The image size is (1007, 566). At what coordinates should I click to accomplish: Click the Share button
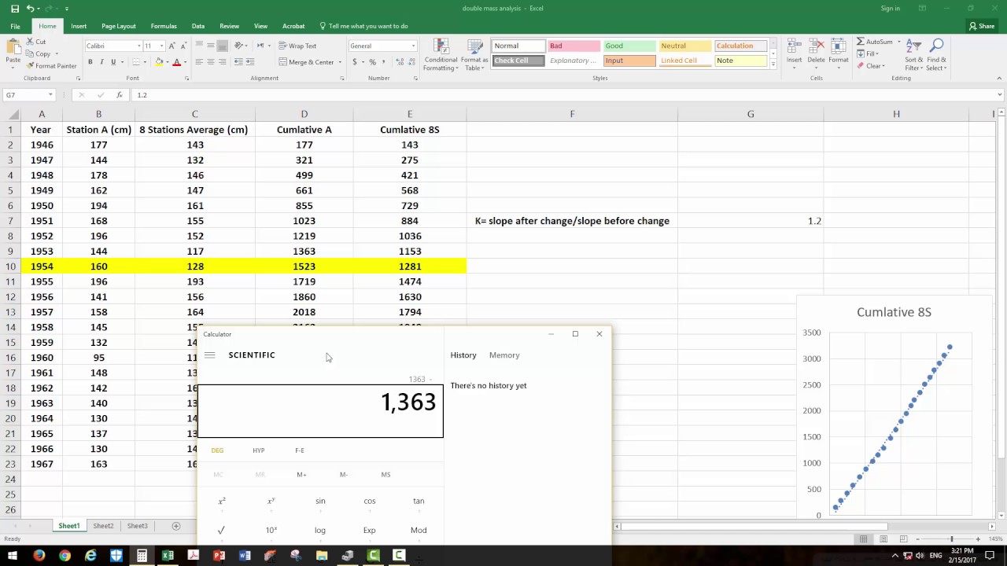coord(982,26)
